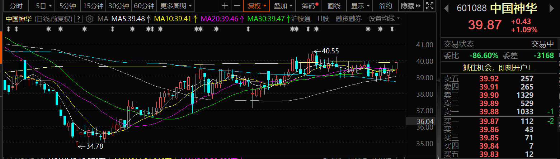Select the 60分钟 period
Image resolution: width=560 pixels, height=159 pixels.
click(144, 6)
